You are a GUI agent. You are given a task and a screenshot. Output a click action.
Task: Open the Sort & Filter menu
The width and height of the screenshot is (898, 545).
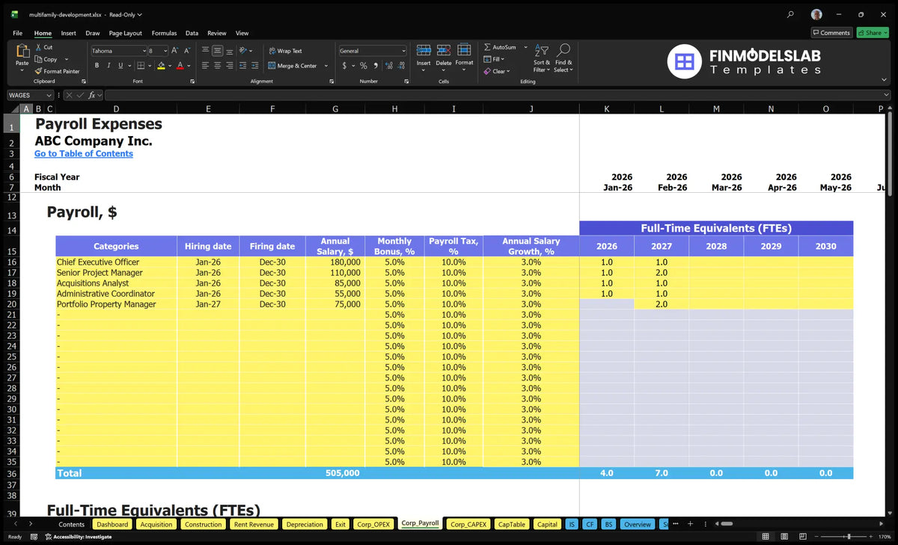coord(542,58)
